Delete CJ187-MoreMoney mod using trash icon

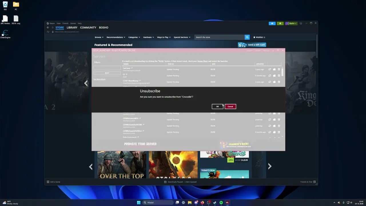279,82
